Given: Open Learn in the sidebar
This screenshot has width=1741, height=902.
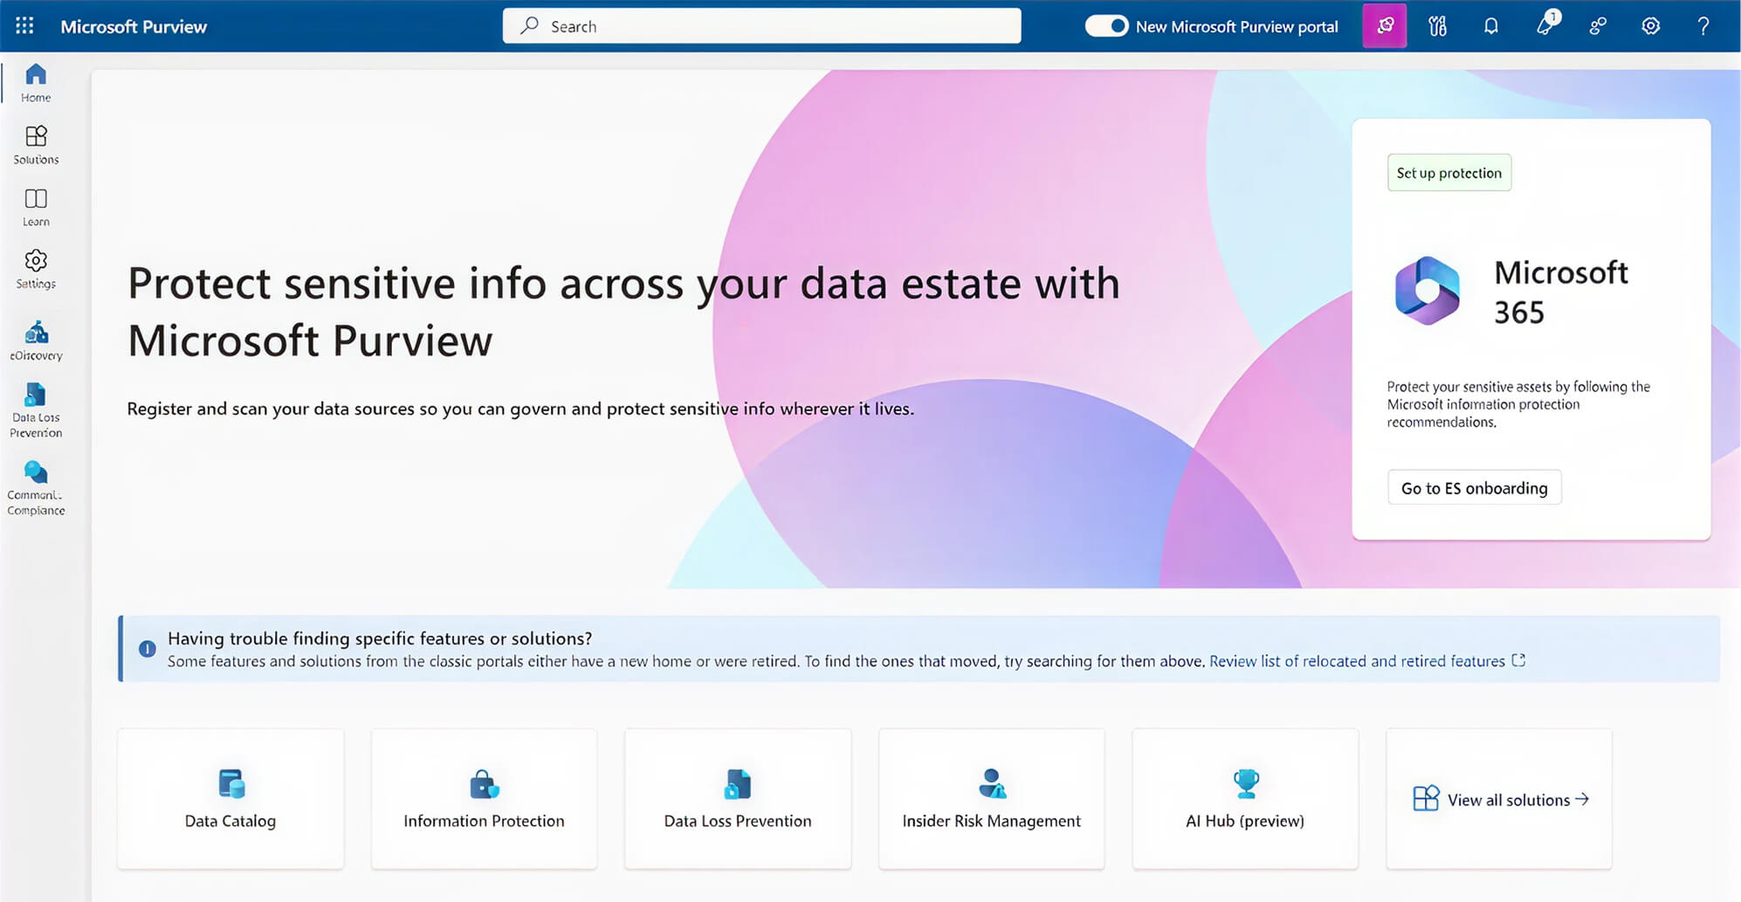Looking at the screenshot, I should coord(36,208).
